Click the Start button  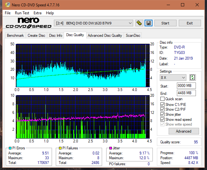tap(165, 23)
